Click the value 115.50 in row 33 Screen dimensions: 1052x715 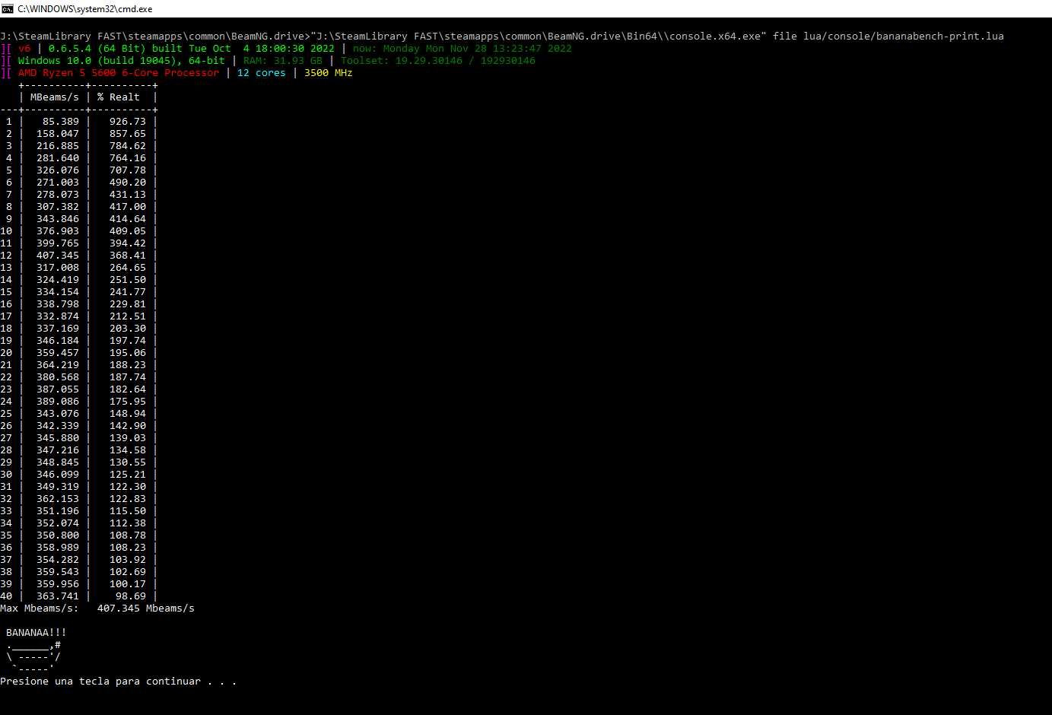coord(128,511)
